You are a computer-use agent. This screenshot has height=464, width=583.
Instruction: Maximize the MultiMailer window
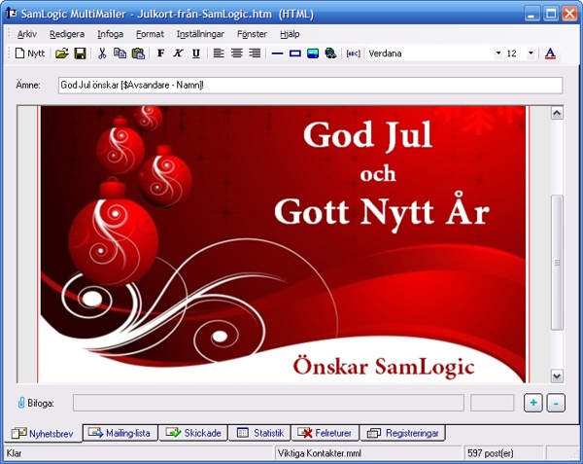(x=551, y=15)
